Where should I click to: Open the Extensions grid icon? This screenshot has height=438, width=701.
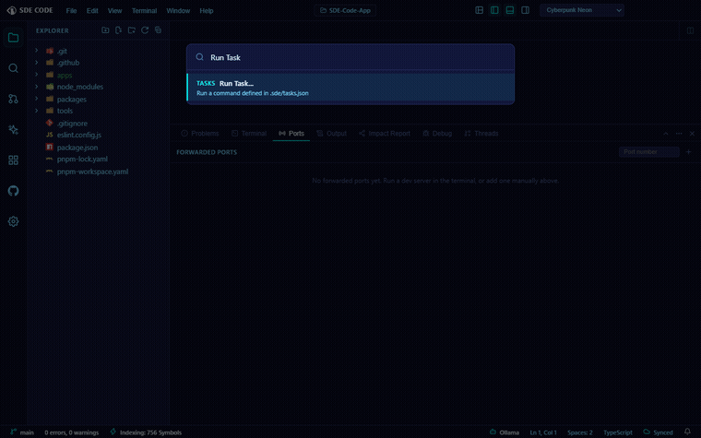pos(14,160)
